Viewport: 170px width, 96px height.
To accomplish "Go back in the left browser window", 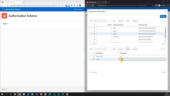I will tap(2, 5).
